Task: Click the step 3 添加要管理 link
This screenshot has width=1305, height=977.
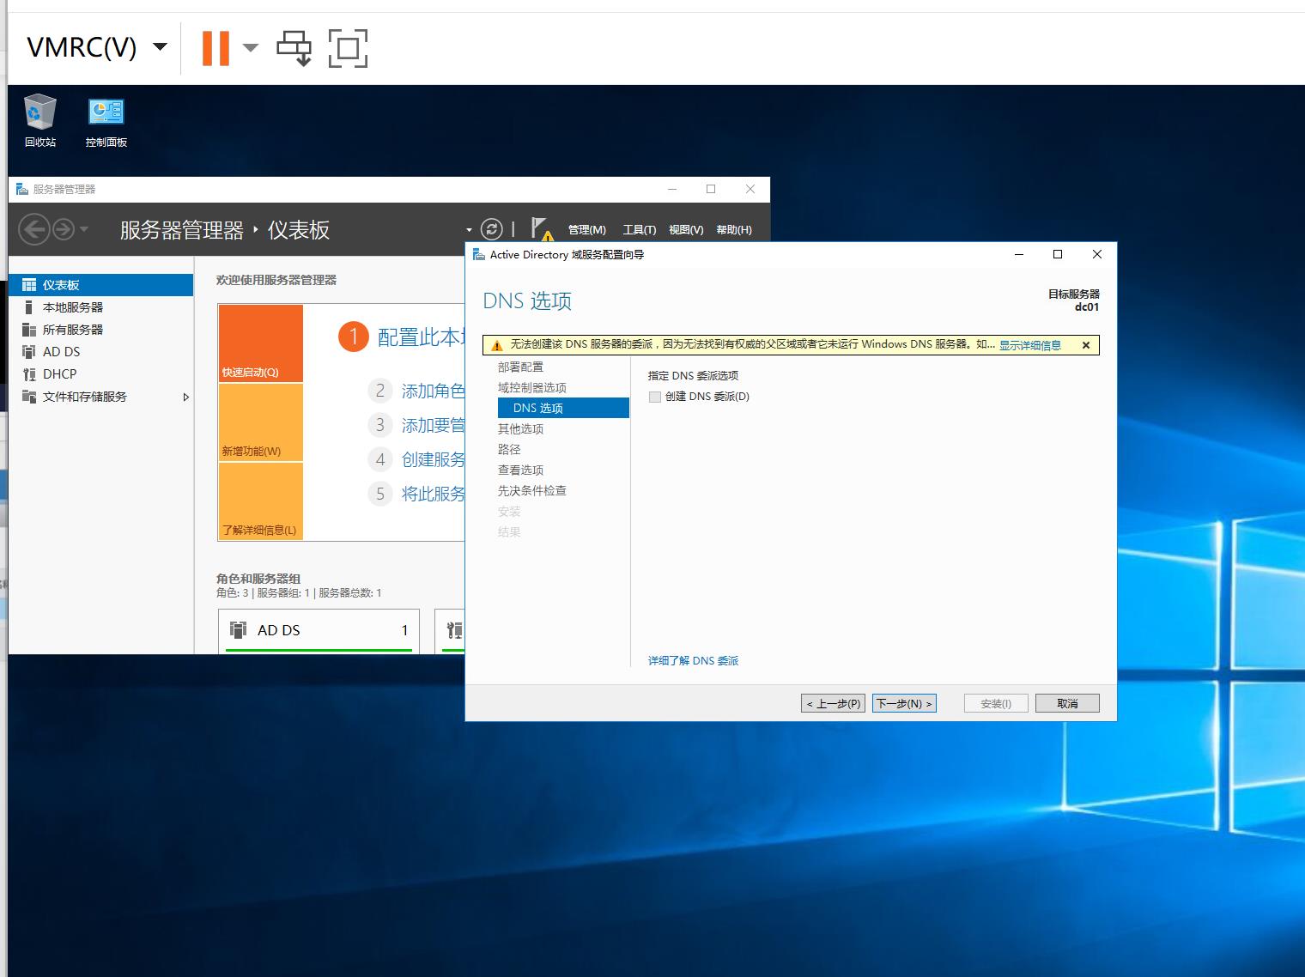Action: tap(433, 425)
